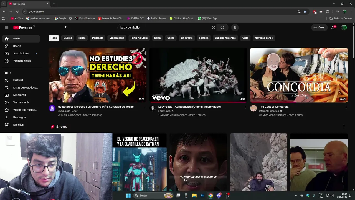
Task: Click the YouTube Premium logo
Action: 23,27
